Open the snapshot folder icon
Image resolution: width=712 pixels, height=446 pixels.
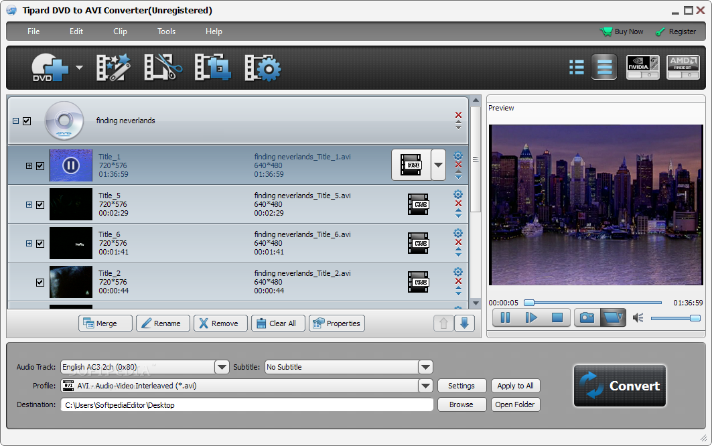click(613, 317)
